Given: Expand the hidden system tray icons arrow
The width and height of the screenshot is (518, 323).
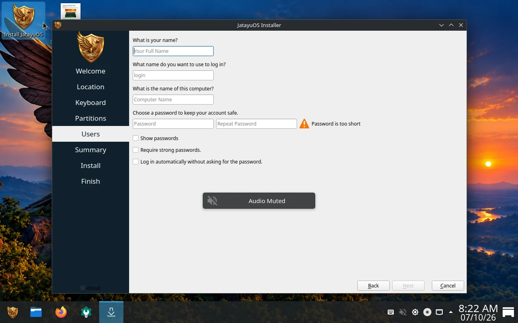Looking at the screenshot, I should (x=451, y=312).
